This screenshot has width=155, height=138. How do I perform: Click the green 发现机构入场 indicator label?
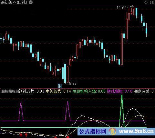[x=84, y=91]
